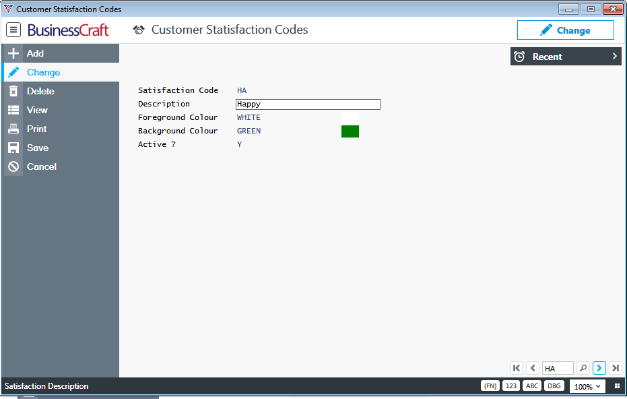Minimize the Customer Statisfaction Codes window
This screenshot has height=399, width=627.
[568, 9]
